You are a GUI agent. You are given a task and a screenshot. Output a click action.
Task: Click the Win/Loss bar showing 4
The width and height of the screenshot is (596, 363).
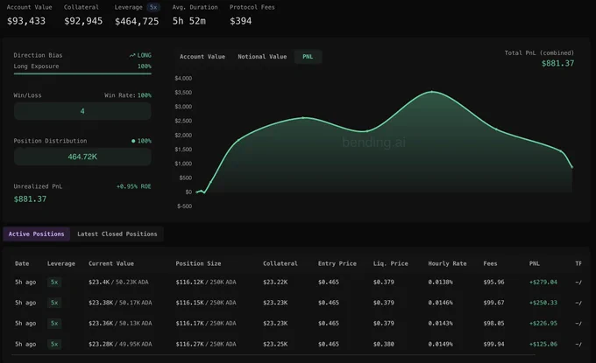(x=82, y=111)
